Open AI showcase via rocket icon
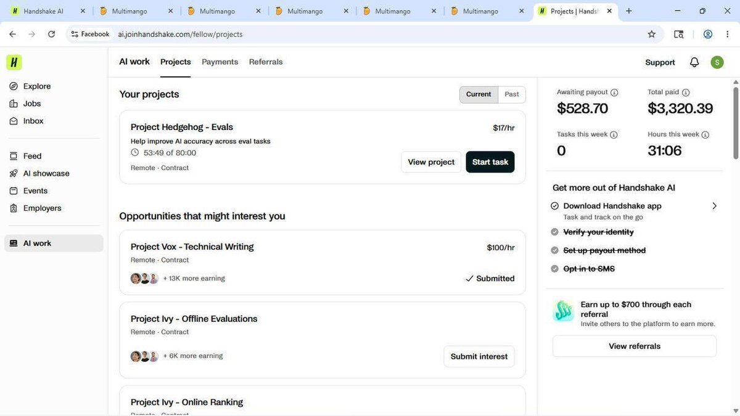This screenshot has width=740, height=416. click(x=14, y=173)
